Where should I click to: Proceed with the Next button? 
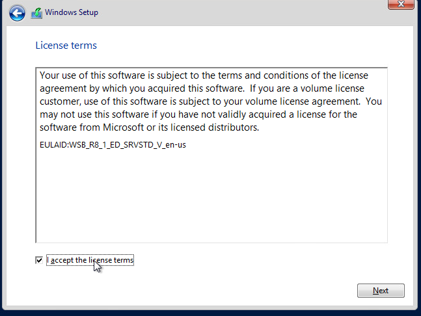pyautogui.click(x=381, y=291)
